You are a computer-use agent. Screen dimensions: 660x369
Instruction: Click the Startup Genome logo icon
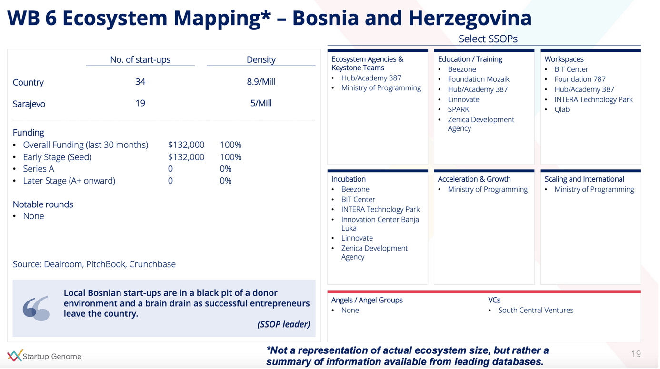(x=14, y=357)
